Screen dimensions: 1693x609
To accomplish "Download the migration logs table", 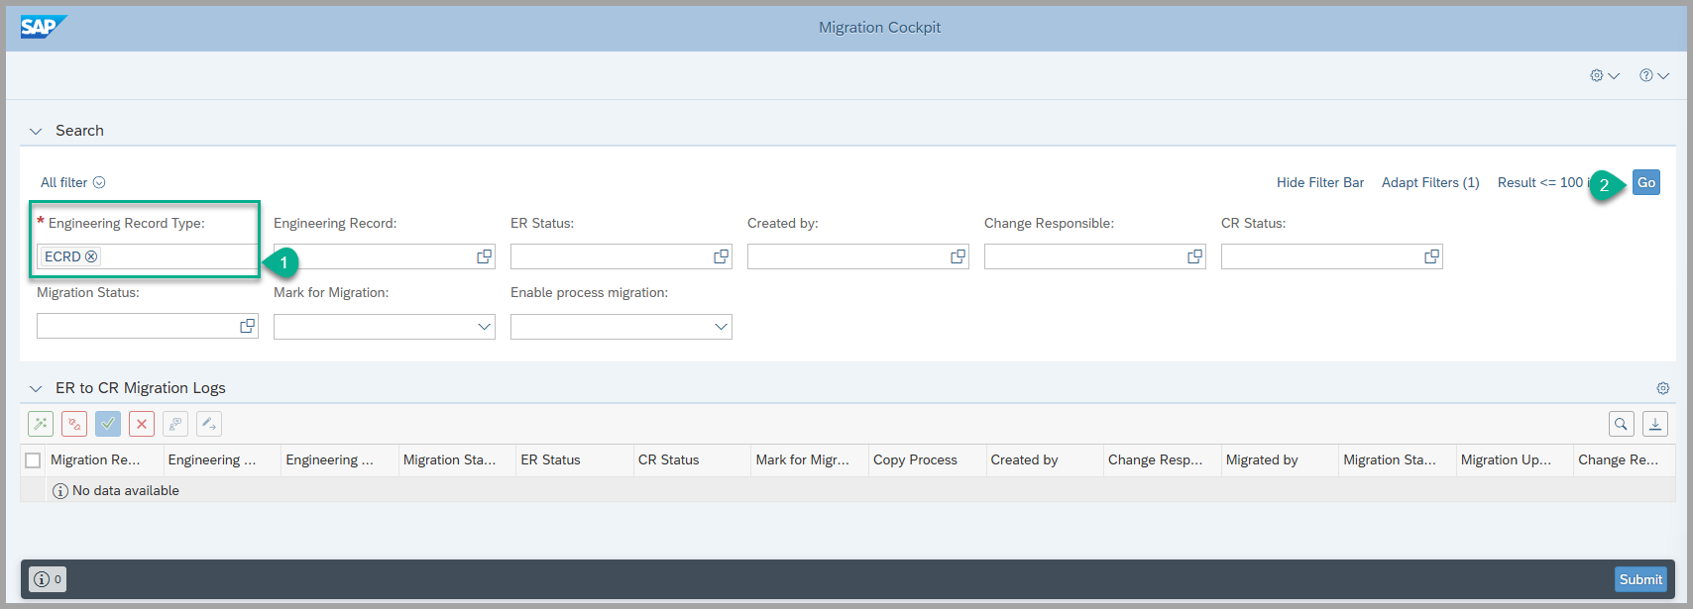I will tap(1654, 424).
